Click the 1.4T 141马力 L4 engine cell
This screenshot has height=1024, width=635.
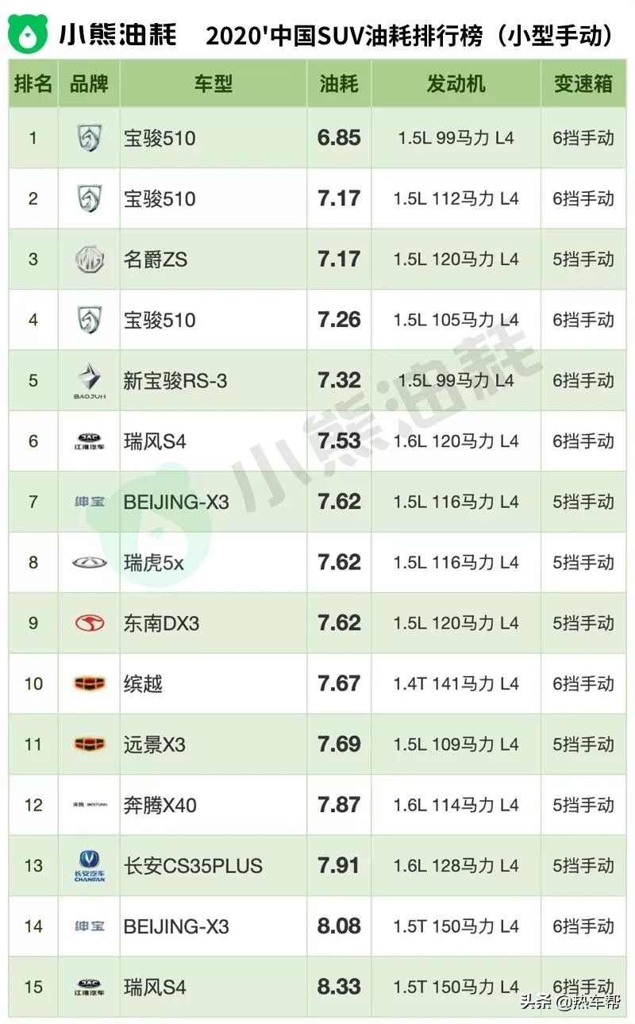[456, 683]
